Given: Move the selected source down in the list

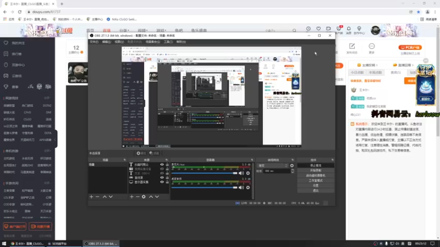Looking at the screenshot, I should [x=157, y=197].
